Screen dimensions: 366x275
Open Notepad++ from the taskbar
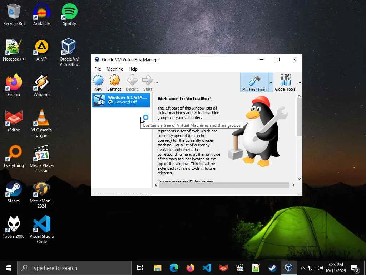point(256,268)
